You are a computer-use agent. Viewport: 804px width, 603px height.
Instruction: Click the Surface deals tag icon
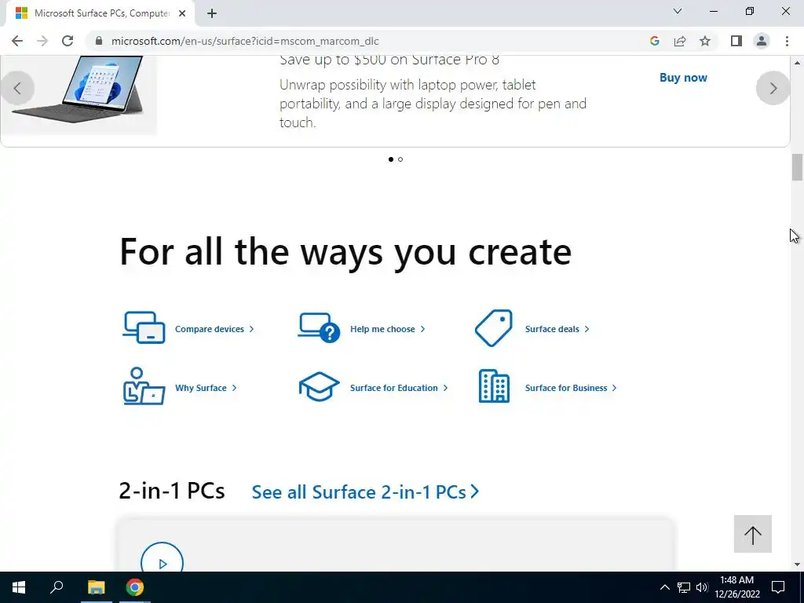[494, 328]
